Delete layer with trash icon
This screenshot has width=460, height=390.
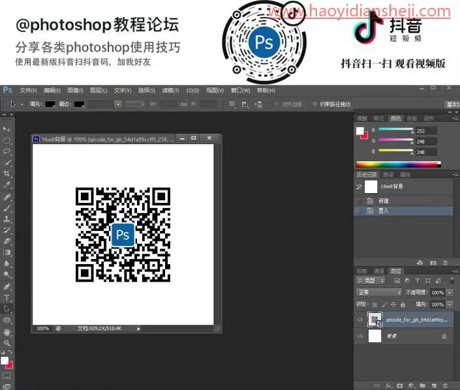(x=445, y=385)
